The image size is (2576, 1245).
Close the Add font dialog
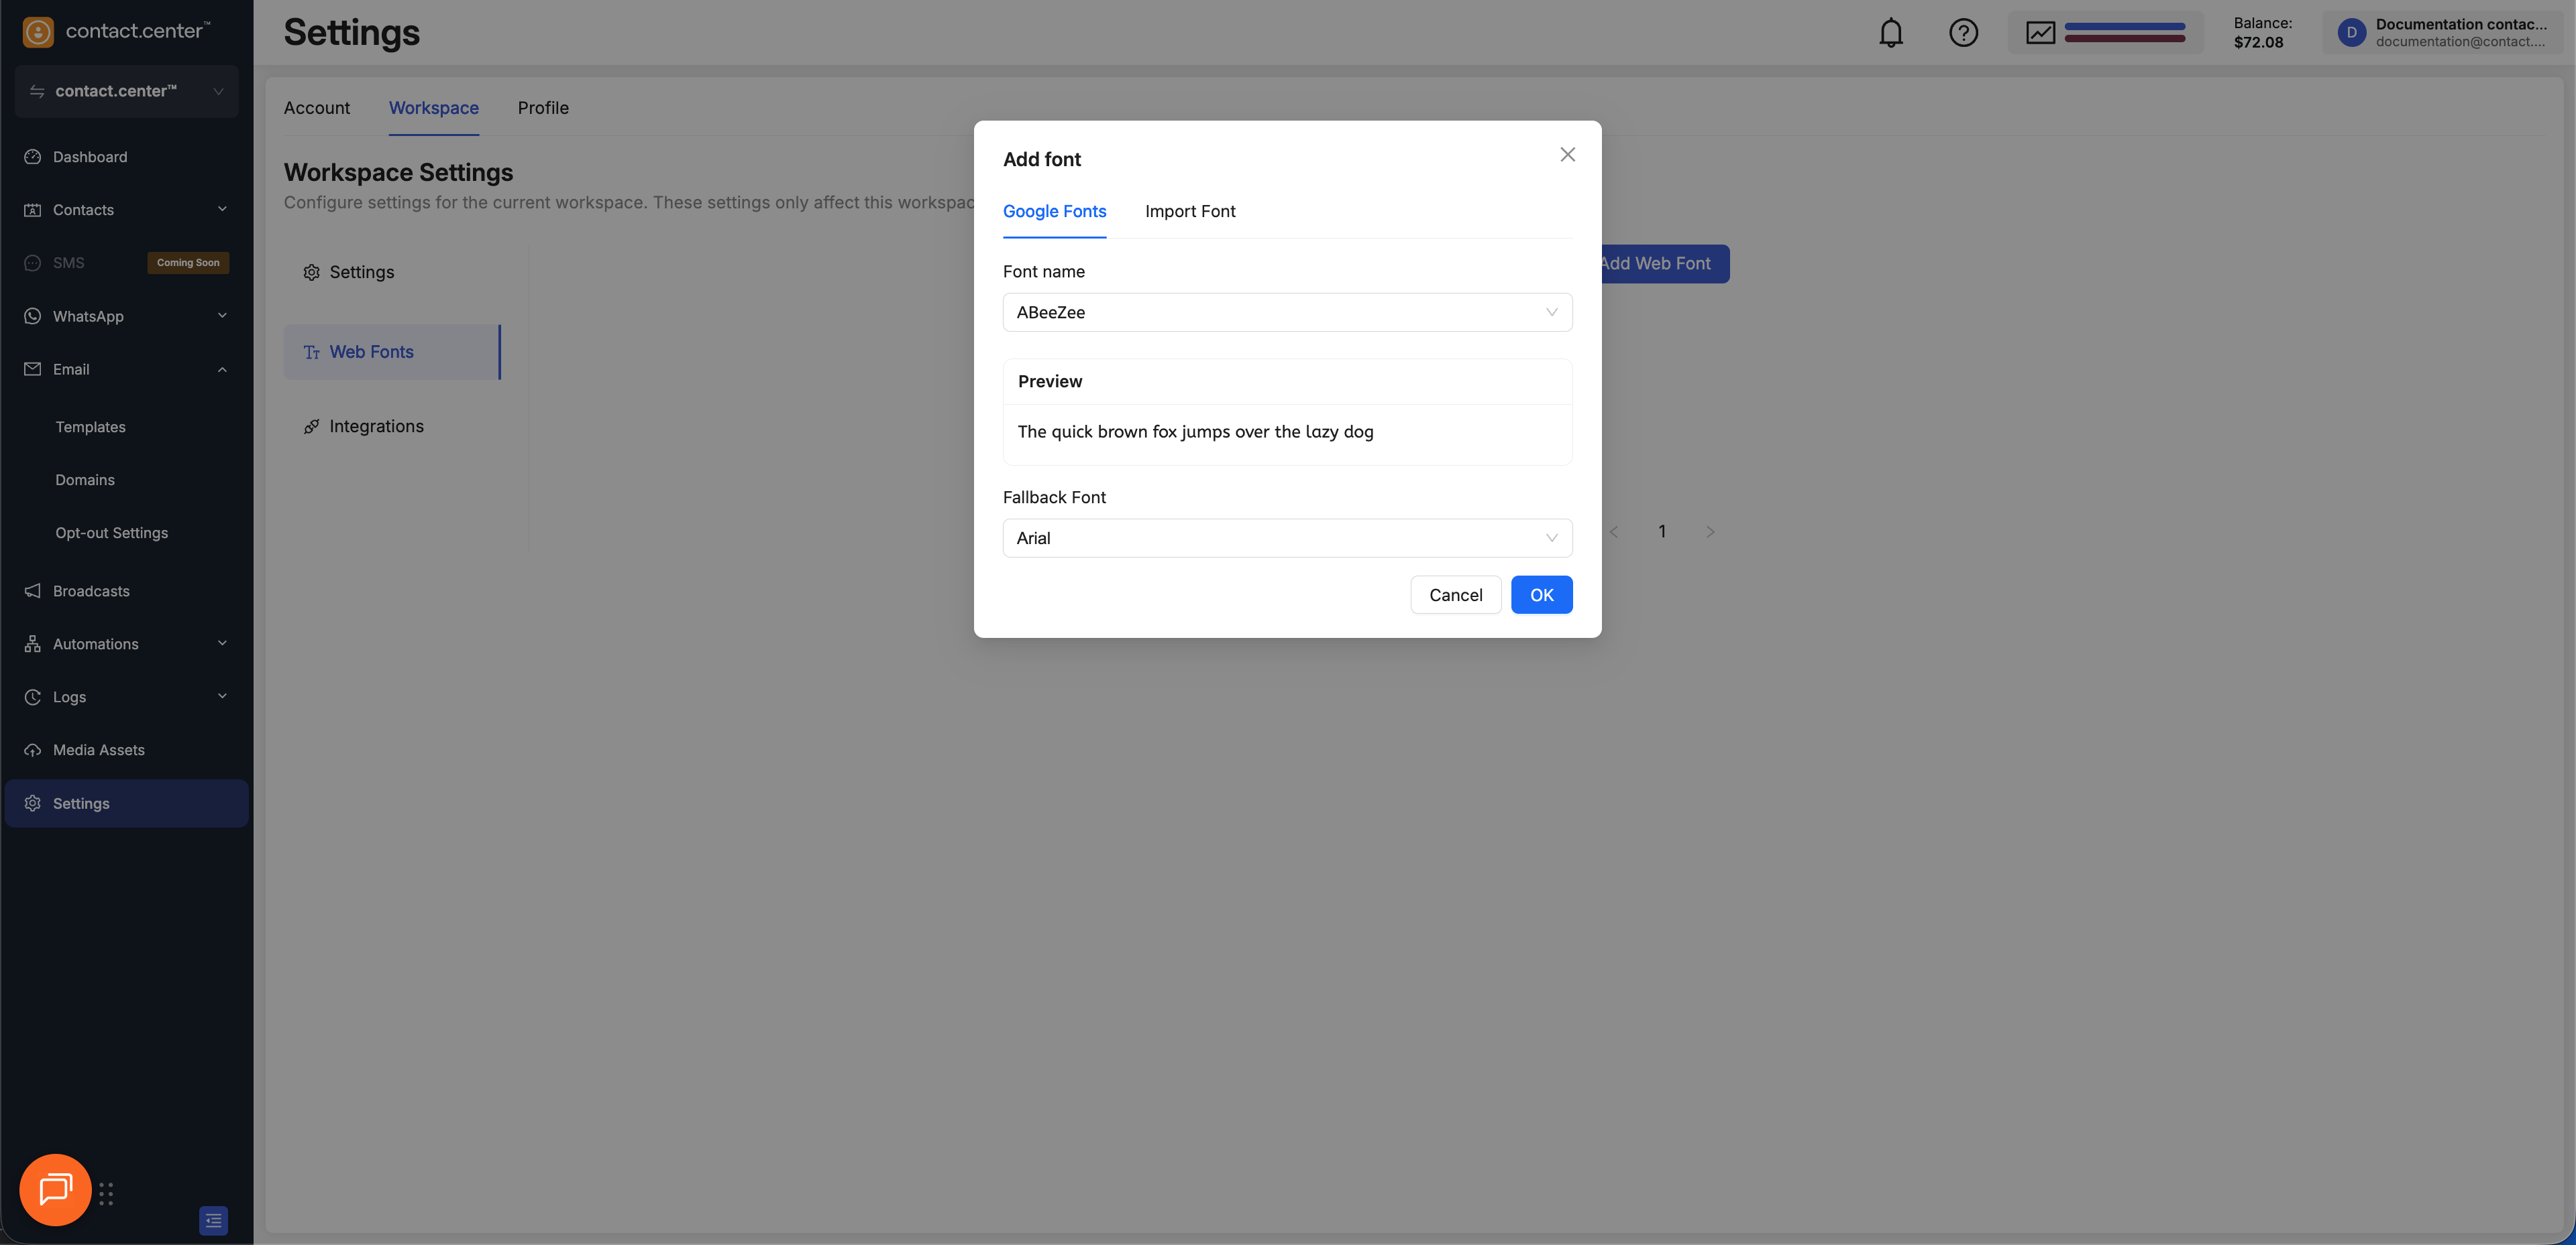[1567, 155]
